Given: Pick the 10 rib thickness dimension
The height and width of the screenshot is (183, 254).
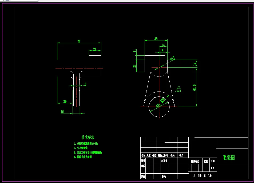Looking at the screenshot, I should point(85,84).
